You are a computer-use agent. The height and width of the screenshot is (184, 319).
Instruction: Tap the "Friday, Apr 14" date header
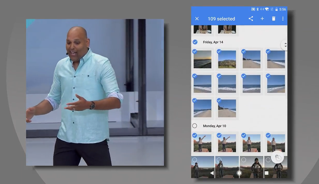(213, 42)
